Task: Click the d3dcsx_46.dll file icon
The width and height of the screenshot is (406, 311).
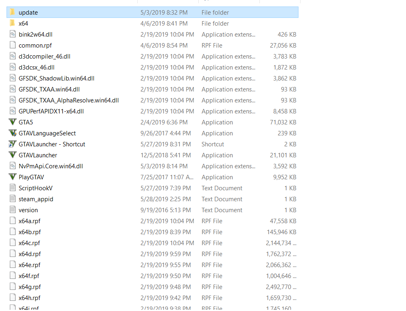Action: (13, 67)
